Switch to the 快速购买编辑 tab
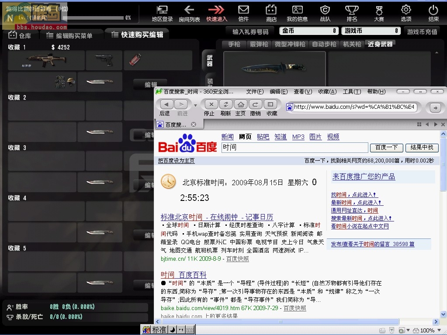Viewport: 447px width, 335px height. [137, 35]
